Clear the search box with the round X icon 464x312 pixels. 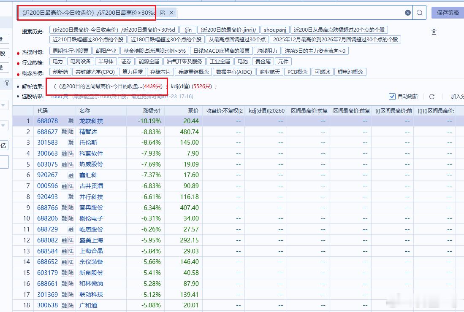point(408,13)
